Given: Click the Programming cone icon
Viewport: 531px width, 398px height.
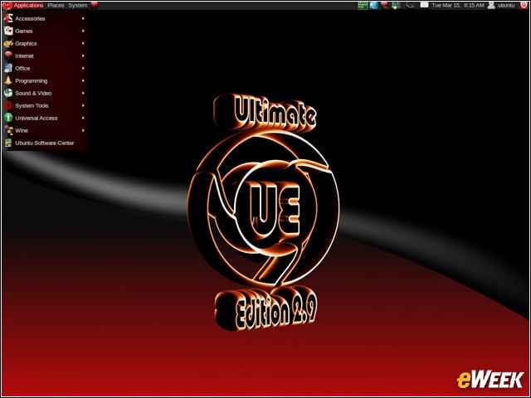Looking at the screenshot, I should point(8,80).
